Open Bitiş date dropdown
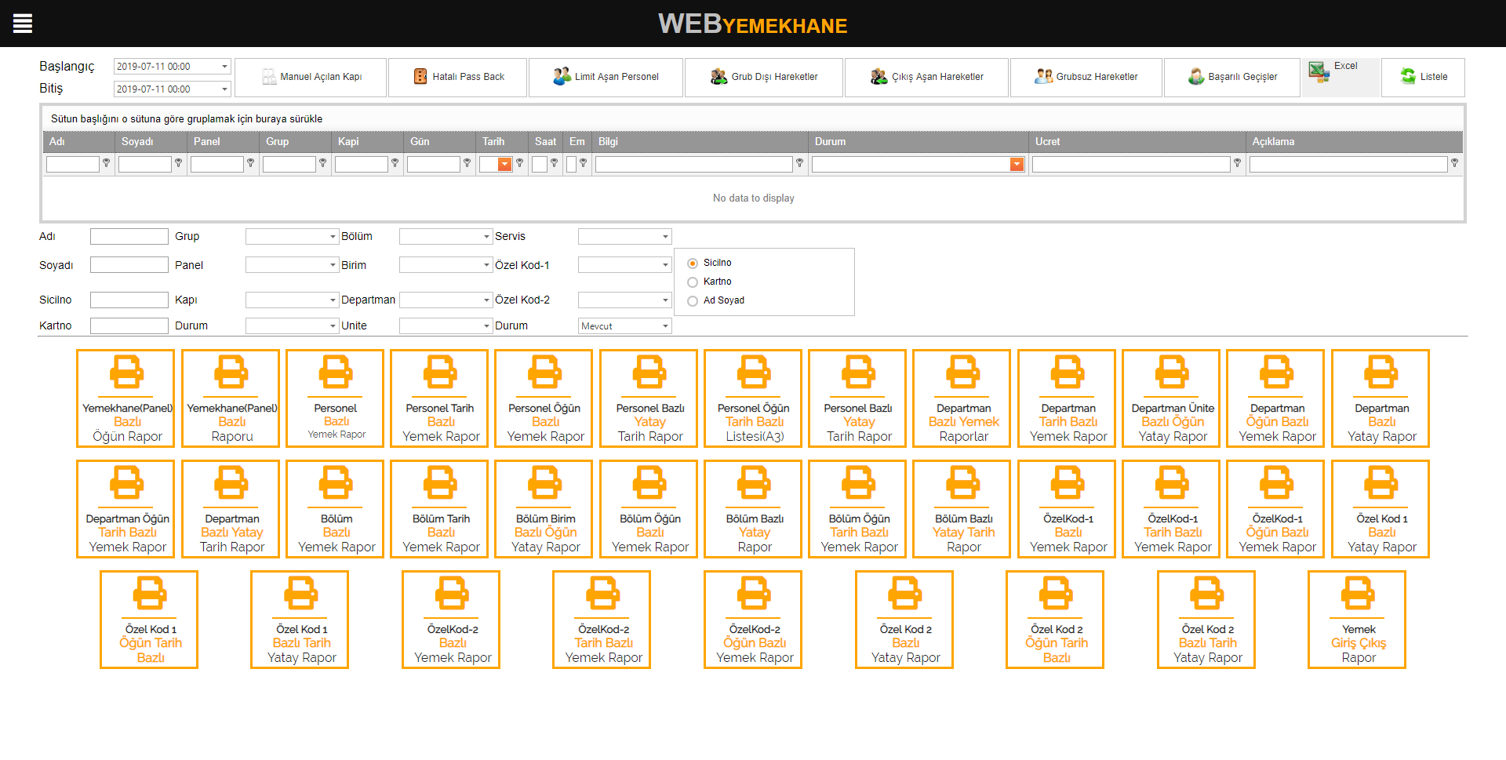The height and width of the screenshot is (760, 1506). tap(224, 89)
